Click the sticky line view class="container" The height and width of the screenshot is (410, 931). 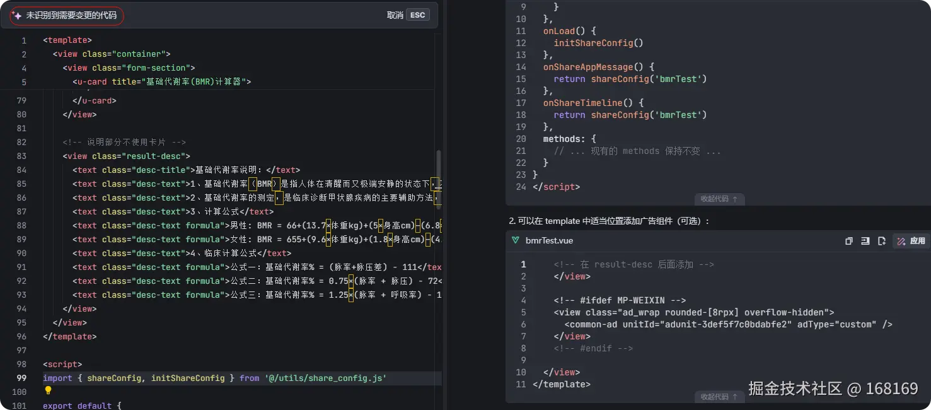coord(112,54)
